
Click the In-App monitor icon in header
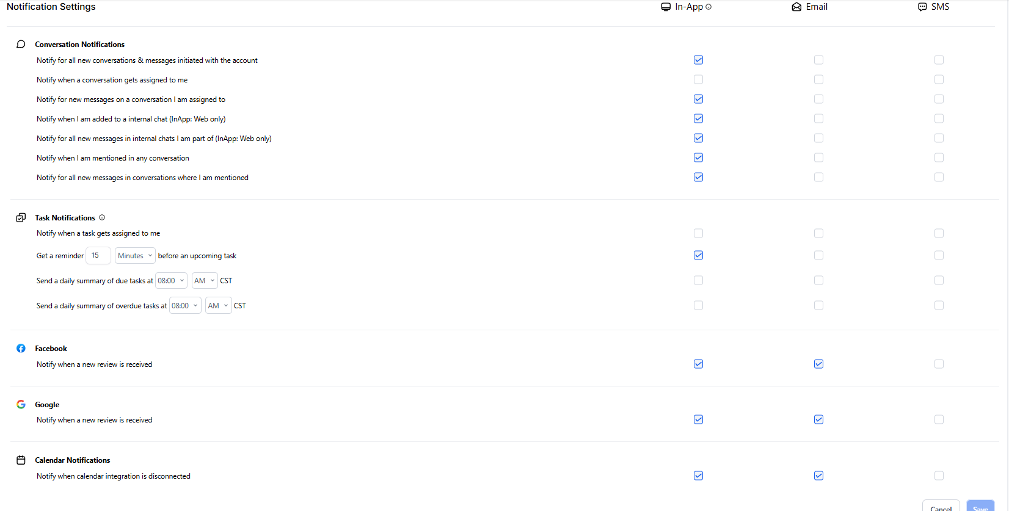[666, 7]
